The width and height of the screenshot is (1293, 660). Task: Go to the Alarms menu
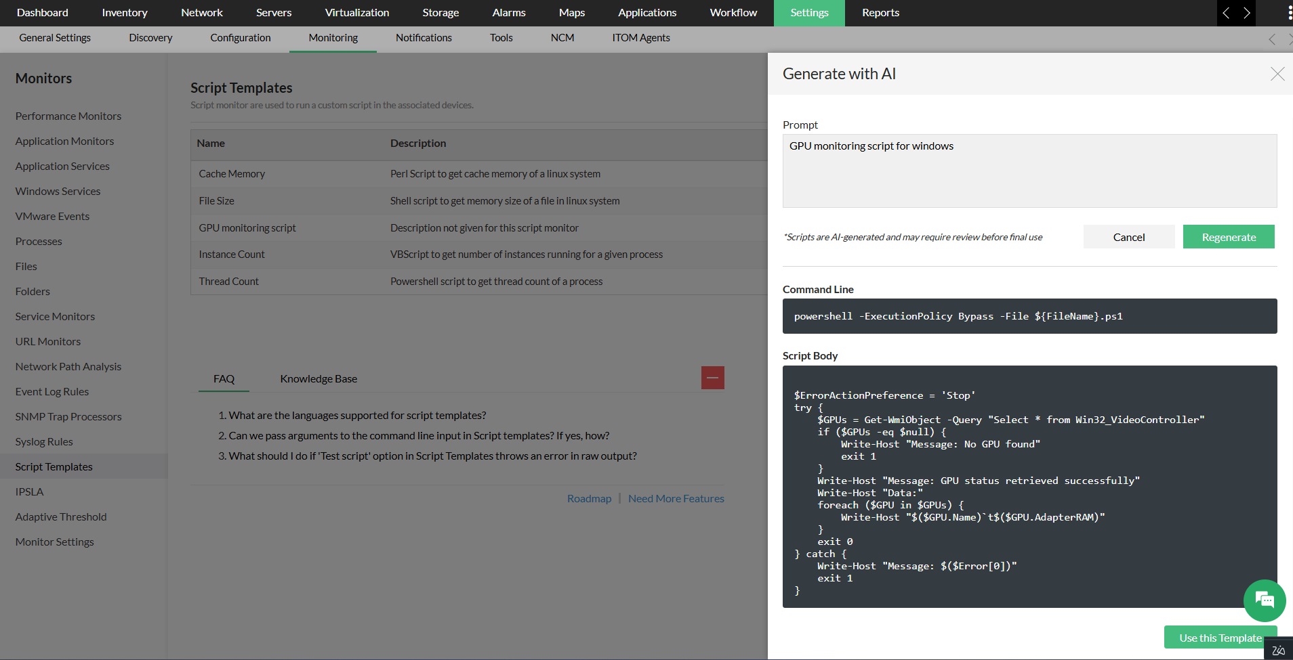[x=508, y=13]
